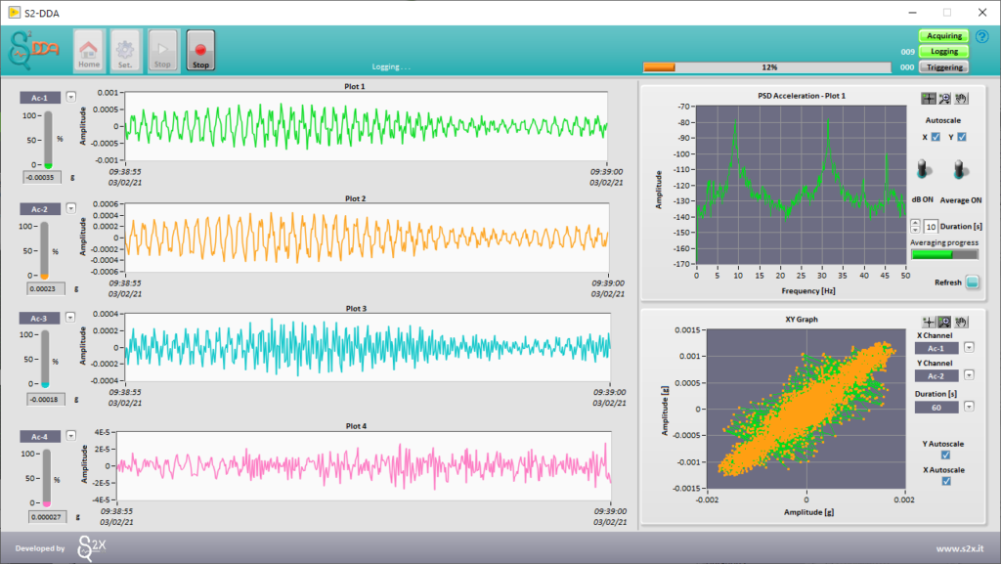Image resolution: width=1001 pixels, height=564 pixels.
Task: Disable Y Autoscale on the XY Graph
Action: (x=944, y=455)
